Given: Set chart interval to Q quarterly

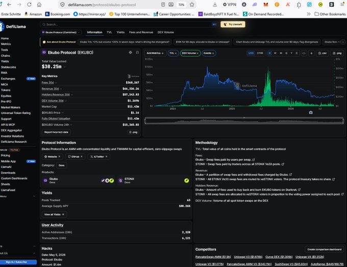Looking at the screenshot, I should (286, 53).
